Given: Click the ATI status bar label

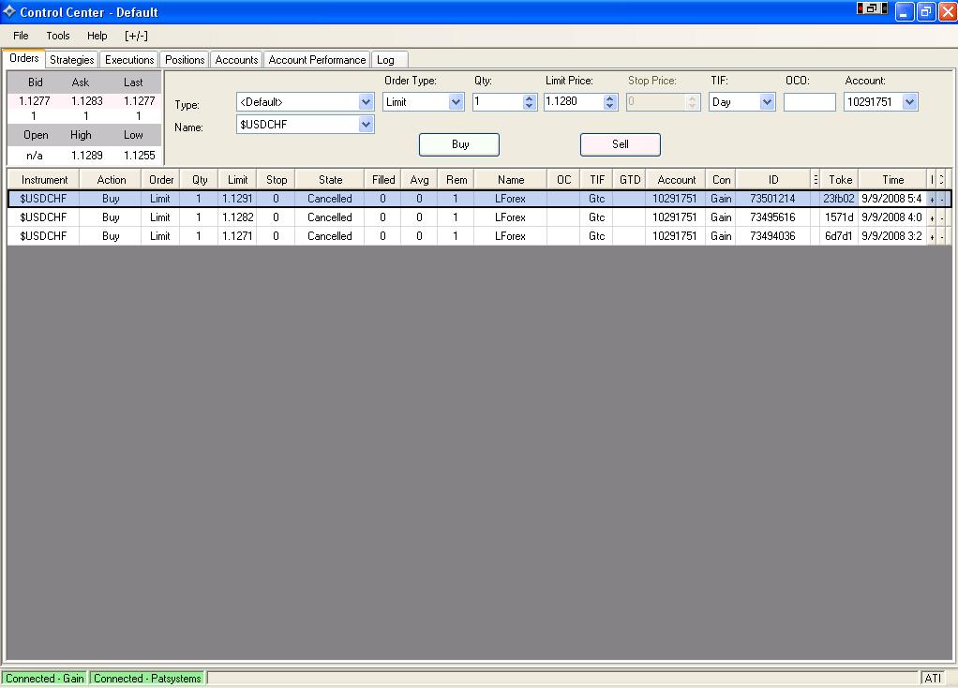Looking at the screenshot, I should pos(933,679).
